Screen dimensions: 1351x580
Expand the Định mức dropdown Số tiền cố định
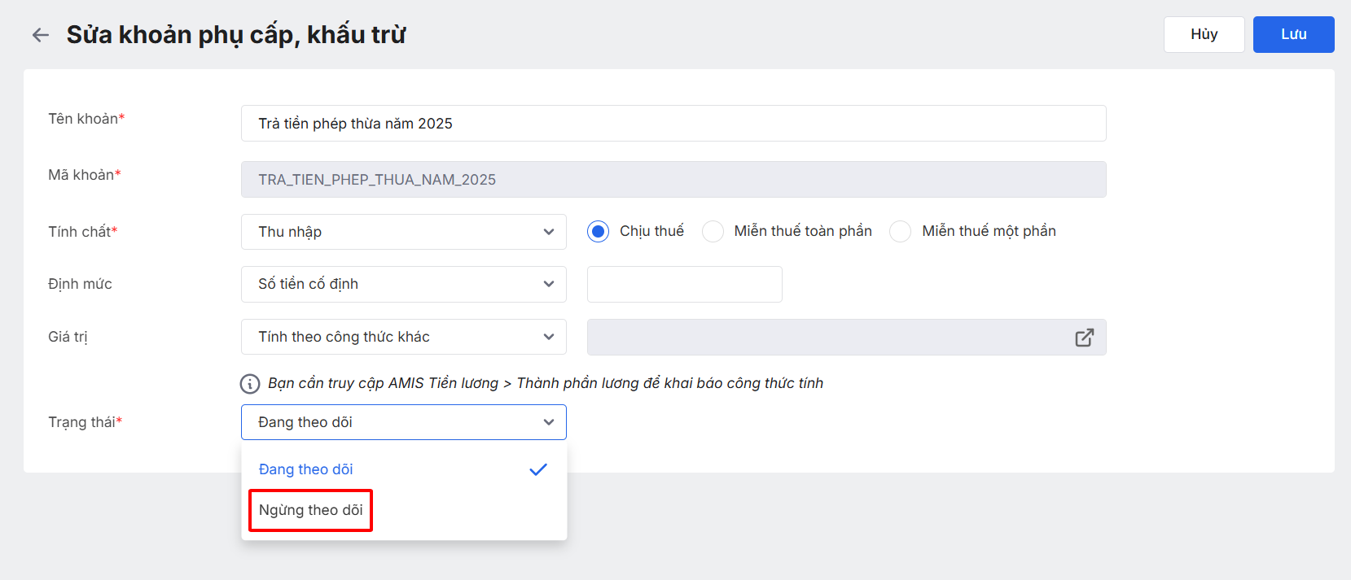pos(403,284)
